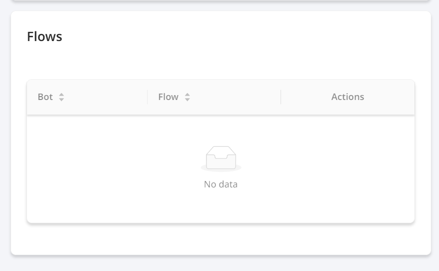This screenshot has height=271, width=439.
Task: Click the Flows section heading
Action: click(44, 36)
